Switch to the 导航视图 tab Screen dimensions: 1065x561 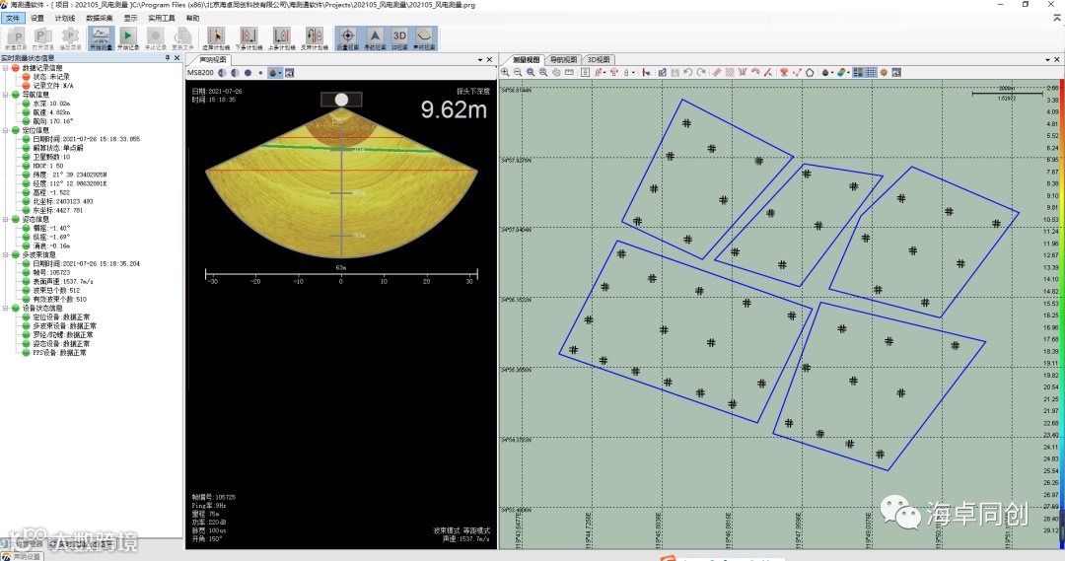(x=564, y=59)
